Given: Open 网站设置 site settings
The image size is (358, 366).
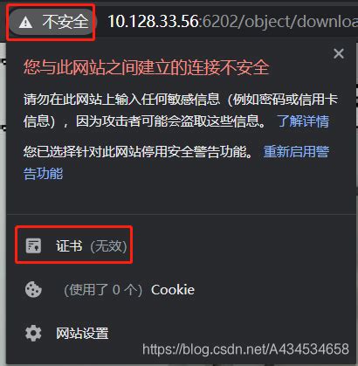Looking at the screenshot, I should tap(82, 333).
